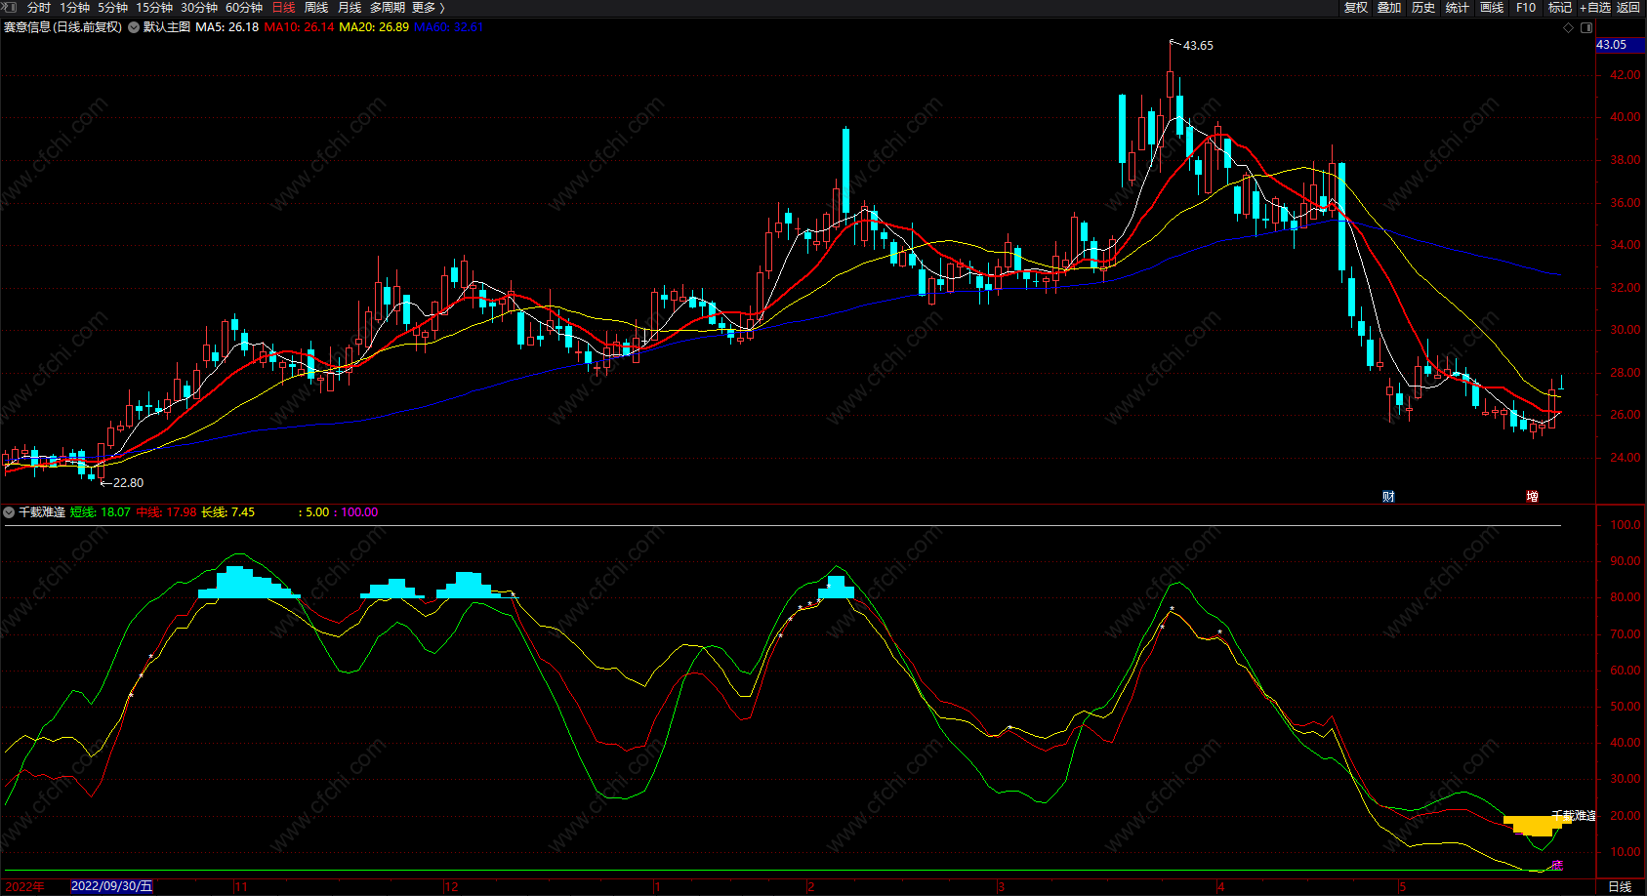This screenshot has width=1647, height=896.
Task: Expand the main chart indicator dropdown arrow
Action: (133, 27)
